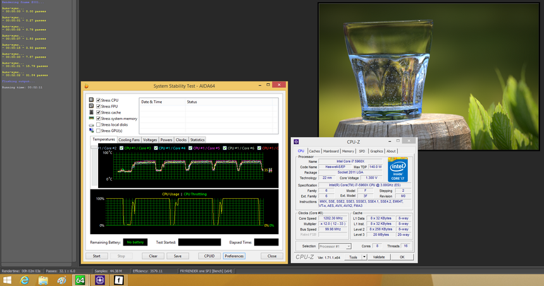Click the CPU-Z taskbar icon
Screen dimensions: 544x286
pos(101,280)
